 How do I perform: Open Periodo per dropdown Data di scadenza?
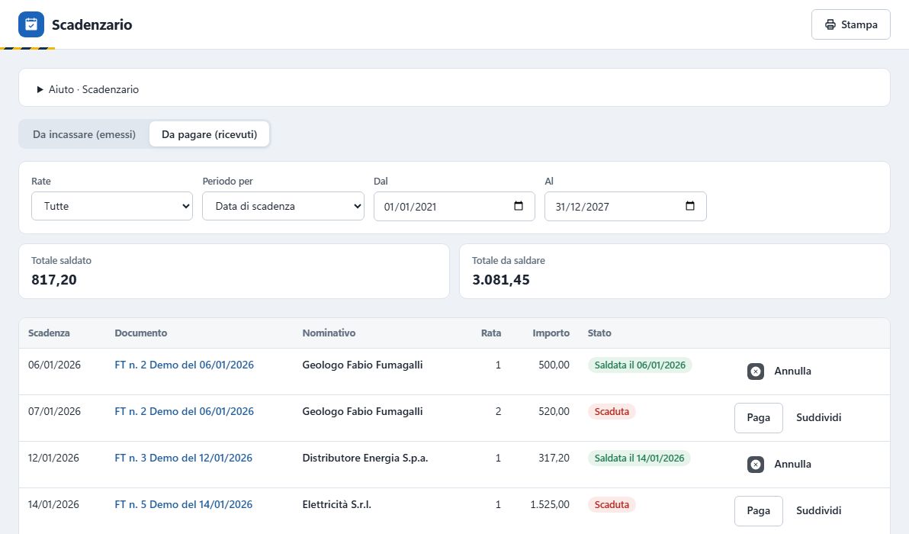click(x=283, y=206)
